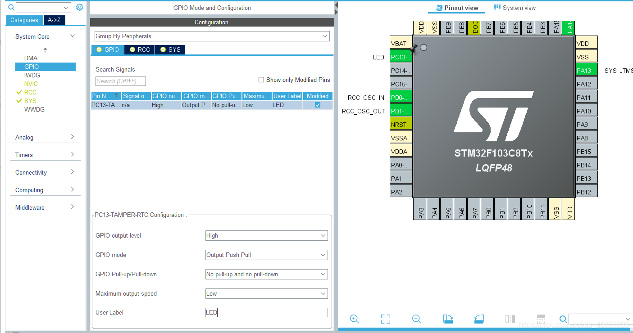Image resolution: width=633 pixels, height=333 pixels.
Task: Select the PC13-TAMPER-RTC table row name cell
Action: (106, 105)
